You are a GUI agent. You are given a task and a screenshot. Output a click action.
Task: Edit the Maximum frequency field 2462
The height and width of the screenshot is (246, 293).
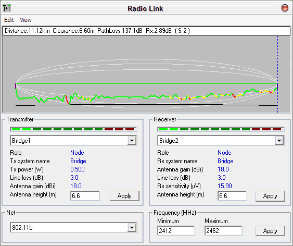(223, 231)
